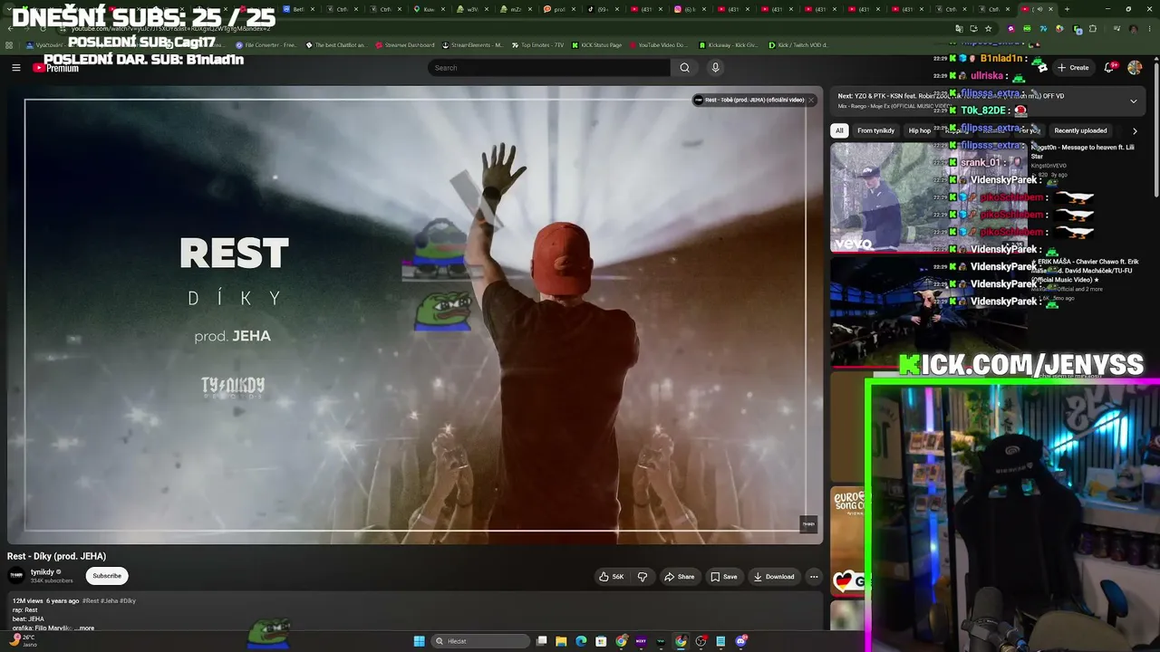Open the YouTube Video Do.. bookmark

click(x=658, y=44)
